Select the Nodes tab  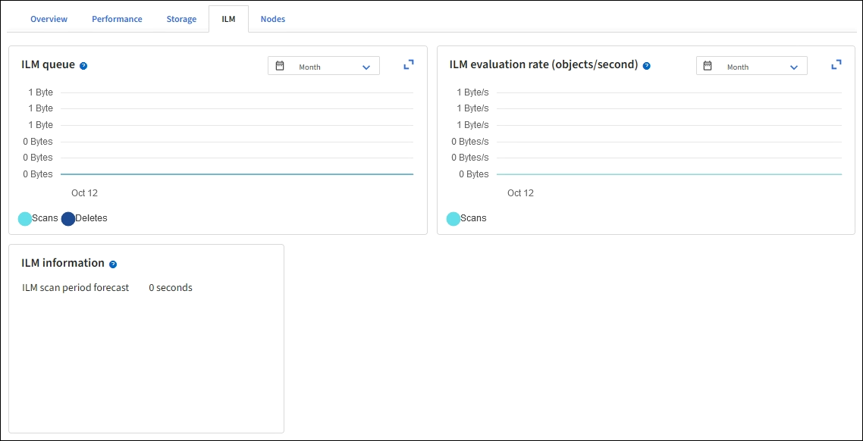(273, 19)
